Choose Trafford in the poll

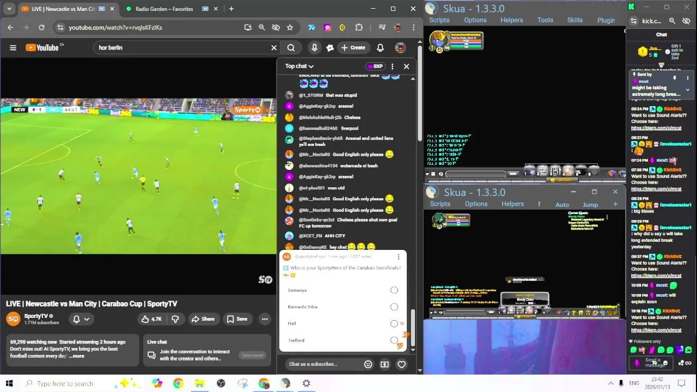(394, 340)
